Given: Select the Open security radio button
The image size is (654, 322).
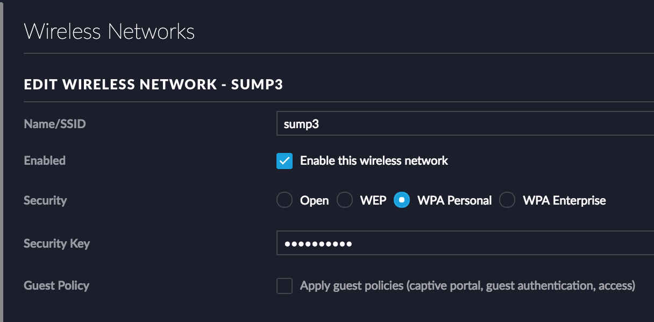Looking at the screenshot, I should (285, 200).
